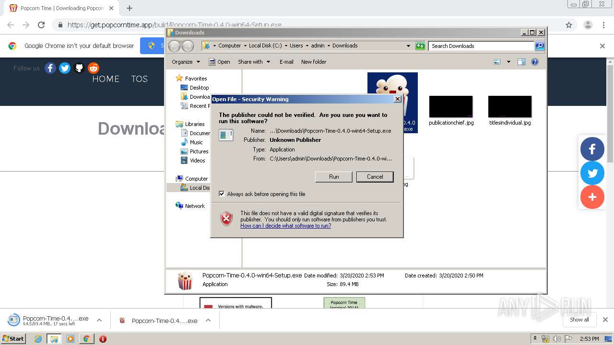Select Computer in the navigation pane
This screenshot has height=345, width=614.
[192, 179]
